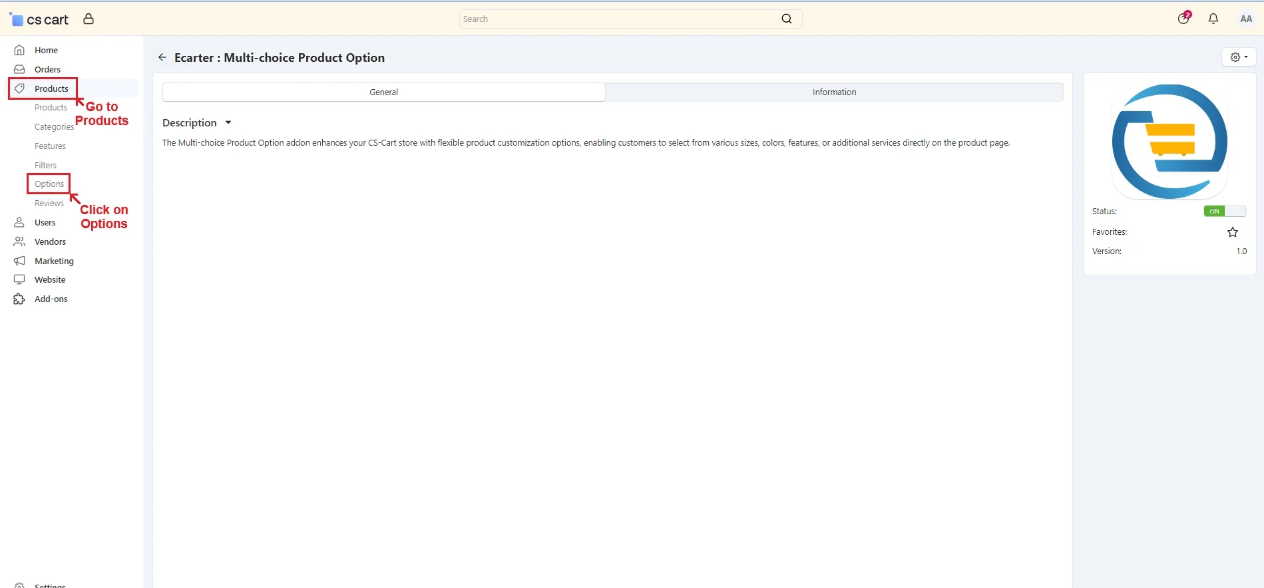Click the lock icon beside the logo
This screenshot has height=588, width=1264.
[89, 19]
